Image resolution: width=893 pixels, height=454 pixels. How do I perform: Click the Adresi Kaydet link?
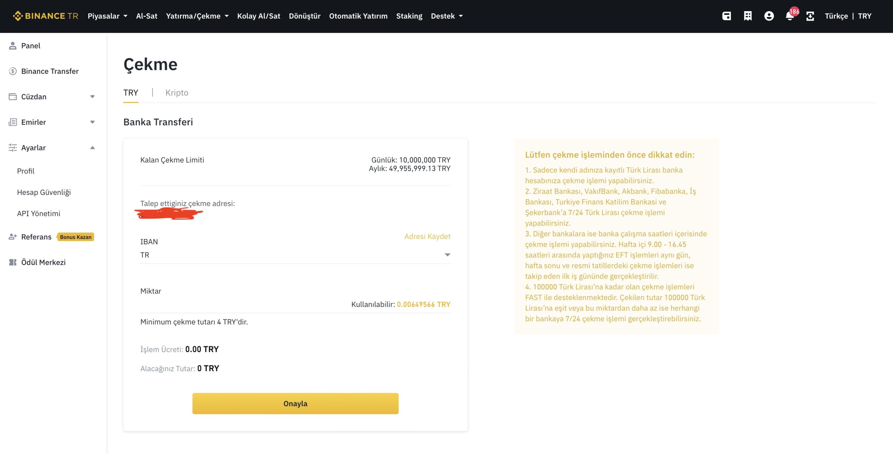[427, 236]
